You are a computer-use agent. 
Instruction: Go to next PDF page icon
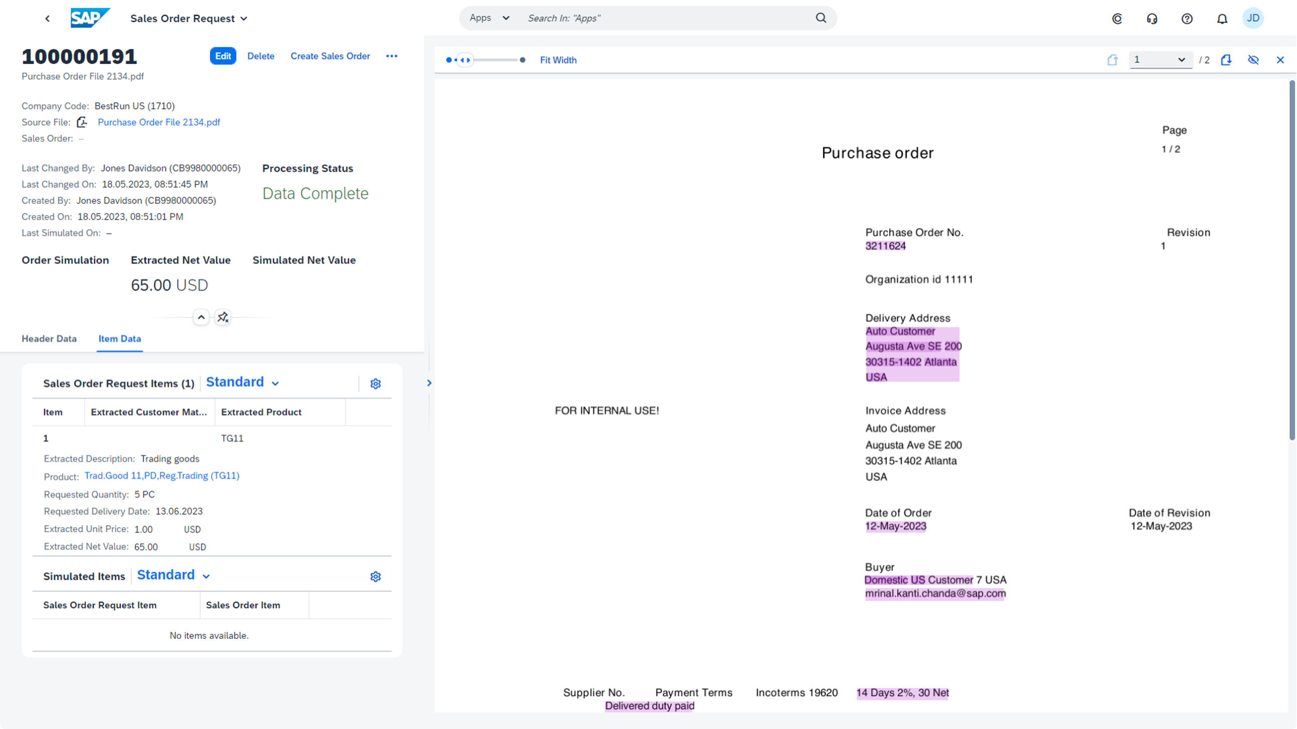tap(1226, 60)
